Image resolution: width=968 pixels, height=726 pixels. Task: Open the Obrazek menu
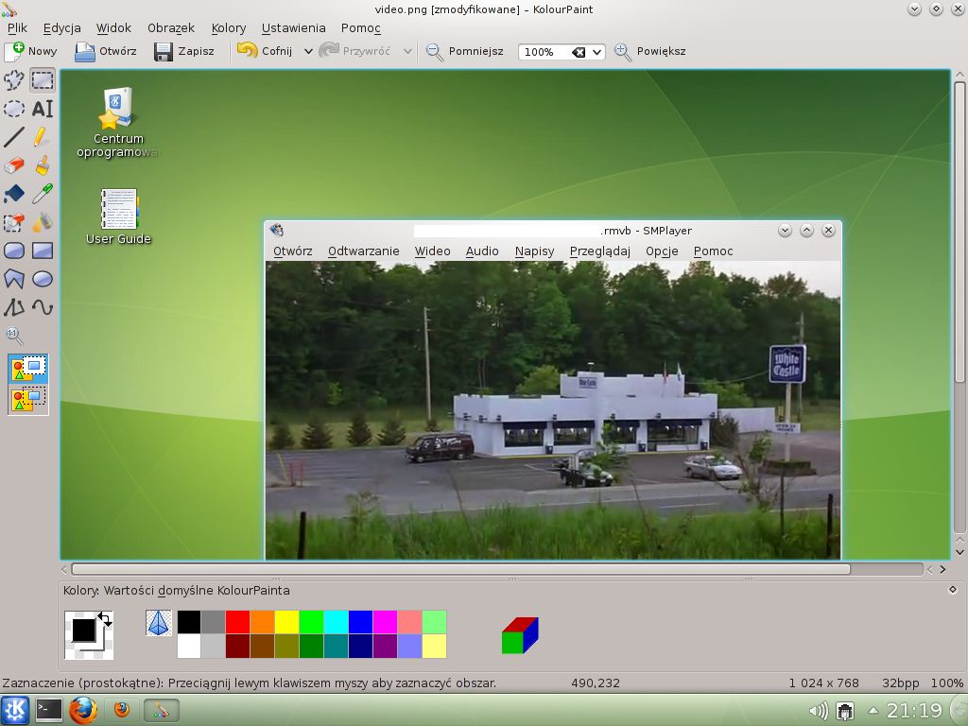coord(171,27)
